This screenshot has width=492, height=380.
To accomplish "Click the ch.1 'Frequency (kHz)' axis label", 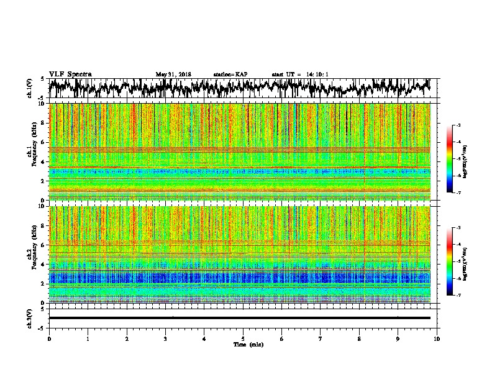I will click(x=34, y=144).
